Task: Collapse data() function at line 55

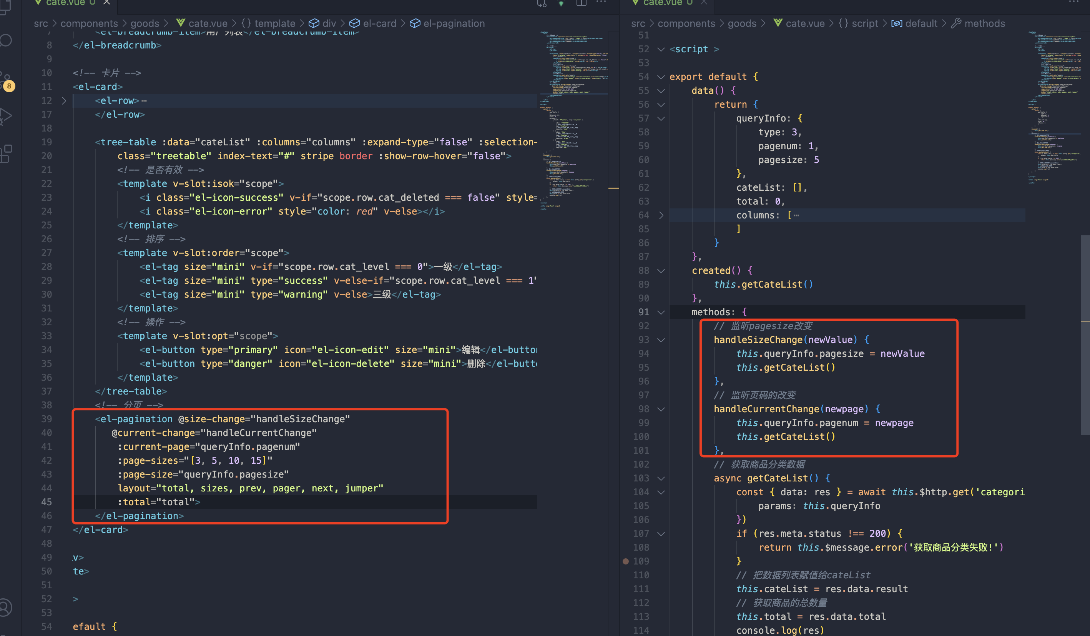Action: (x=661, y=91)
